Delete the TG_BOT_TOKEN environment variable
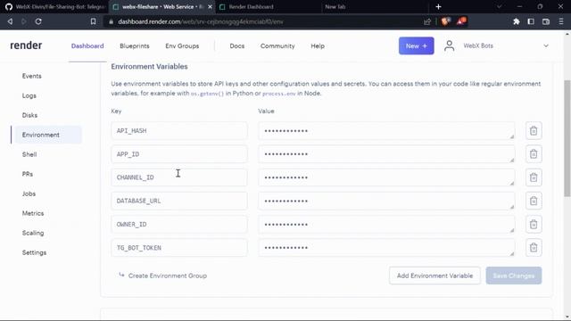Viewport: 571px width, 321px height. tap(534, 248)
